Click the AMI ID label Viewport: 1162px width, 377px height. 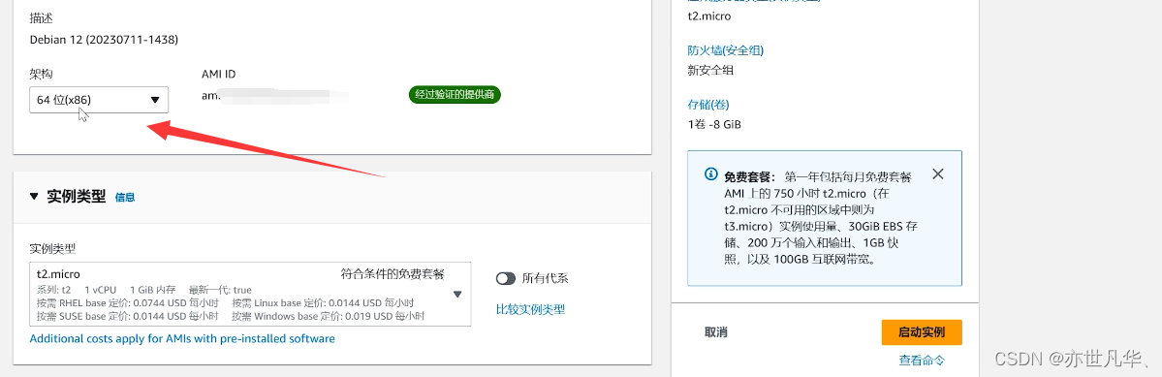pyautogui.click(x=219, y=74)
